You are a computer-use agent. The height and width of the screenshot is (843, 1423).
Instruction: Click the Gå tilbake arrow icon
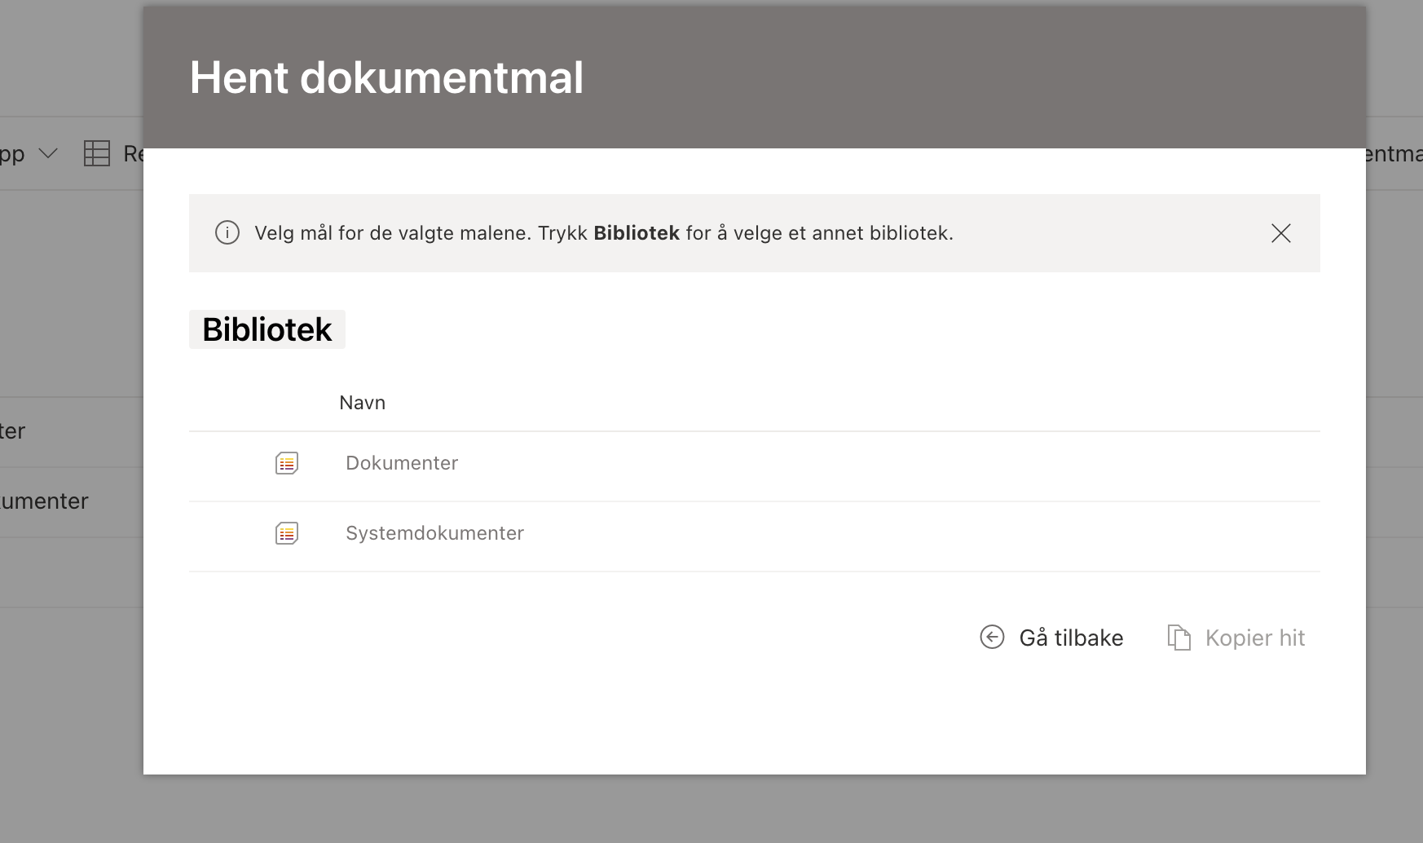point(992,637)
